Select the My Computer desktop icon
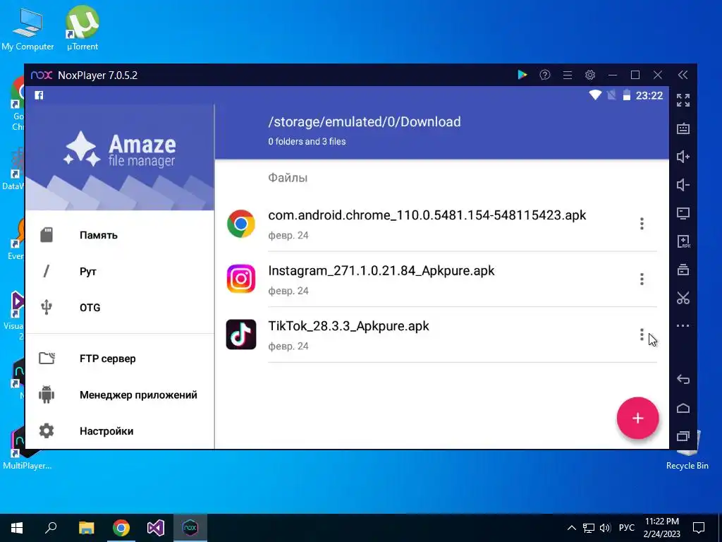Viewport: 722px width, 542px height. pos(27,28)
